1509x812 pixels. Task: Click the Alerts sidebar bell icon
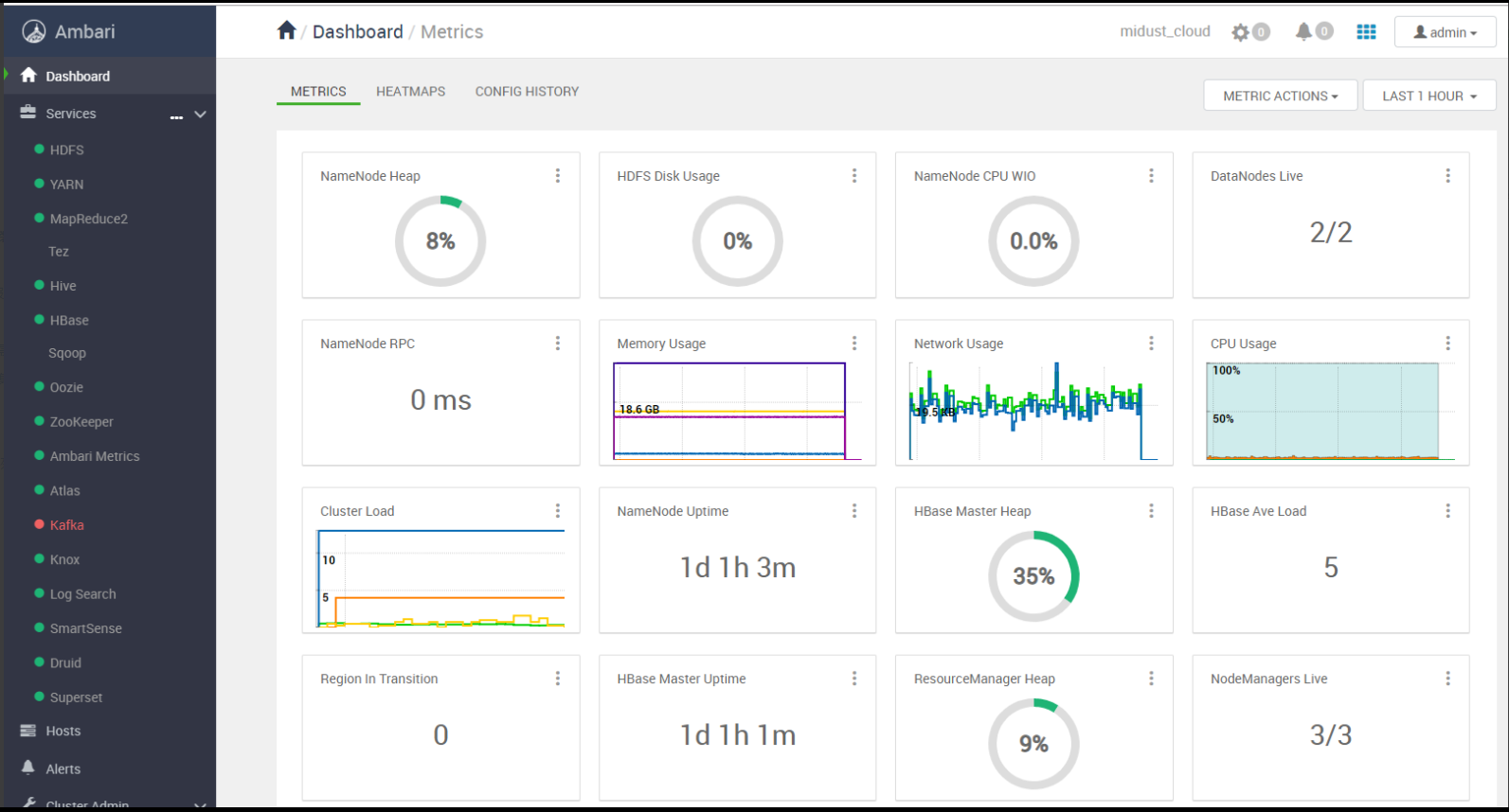coord(28,768)
